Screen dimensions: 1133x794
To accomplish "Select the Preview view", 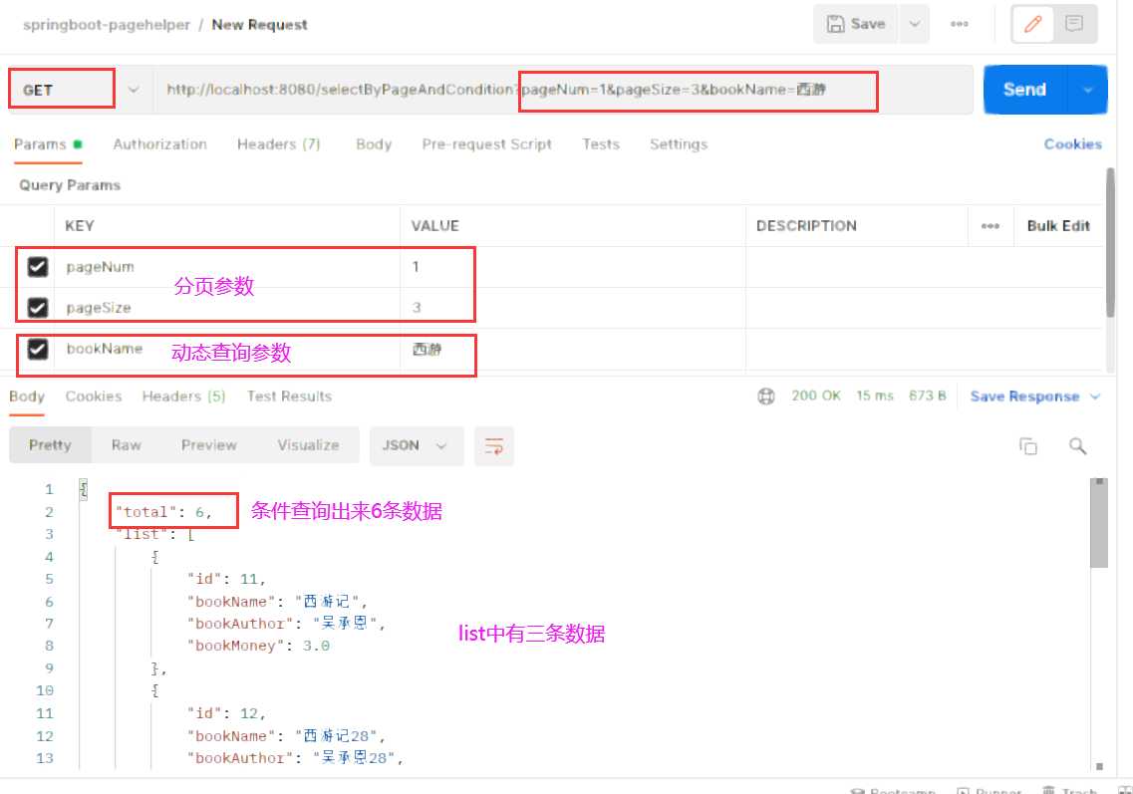I will (x=209, y=445).
